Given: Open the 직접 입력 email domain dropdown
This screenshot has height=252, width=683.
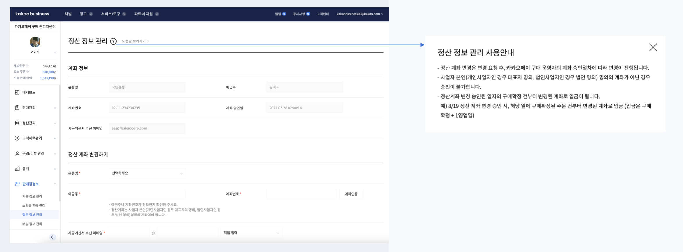Looking at the screenshot, I should tap(251, 233).
